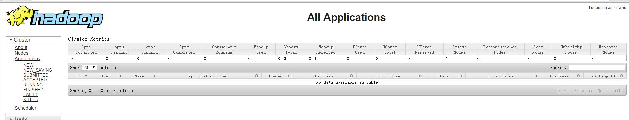629x120 pixels.
Task: Click the Unhealthy Nodes count link
Action: click(x=555, y=59)
